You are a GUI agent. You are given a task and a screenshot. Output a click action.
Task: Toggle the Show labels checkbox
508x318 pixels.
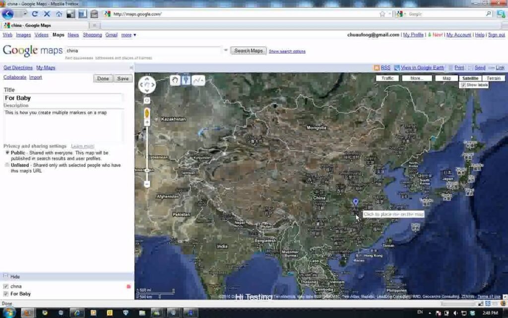463,85
